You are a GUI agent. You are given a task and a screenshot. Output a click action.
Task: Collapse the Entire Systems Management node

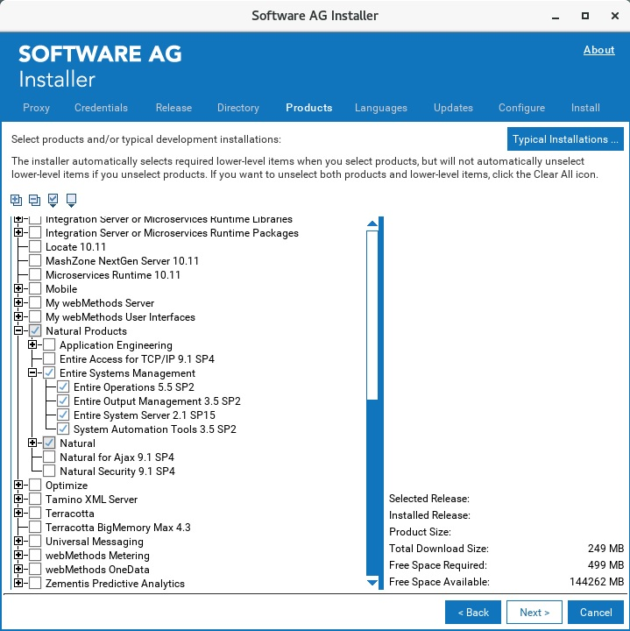tap(32, 373)
